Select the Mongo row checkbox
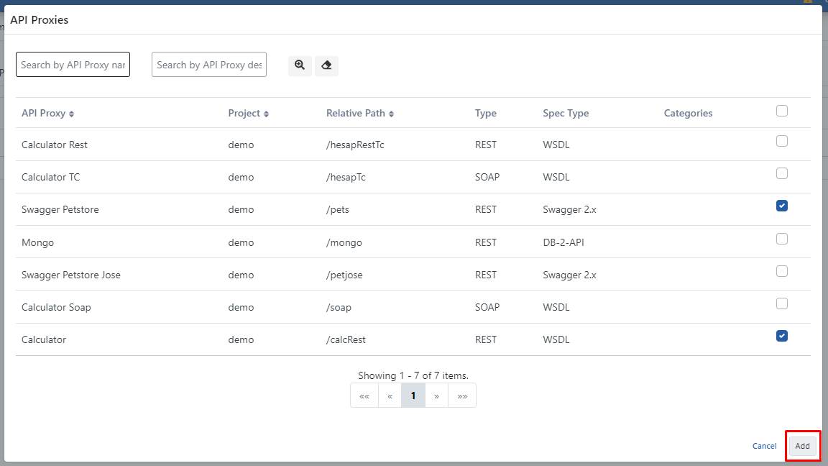Image resolution: width=828 pixels, height=466 pixels. click(x=782, y=239)
